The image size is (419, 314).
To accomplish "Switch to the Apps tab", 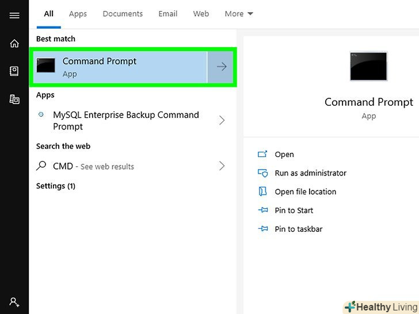I will click(x=78, y=14).
